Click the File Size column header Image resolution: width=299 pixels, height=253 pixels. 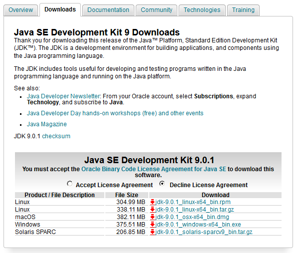127,195
